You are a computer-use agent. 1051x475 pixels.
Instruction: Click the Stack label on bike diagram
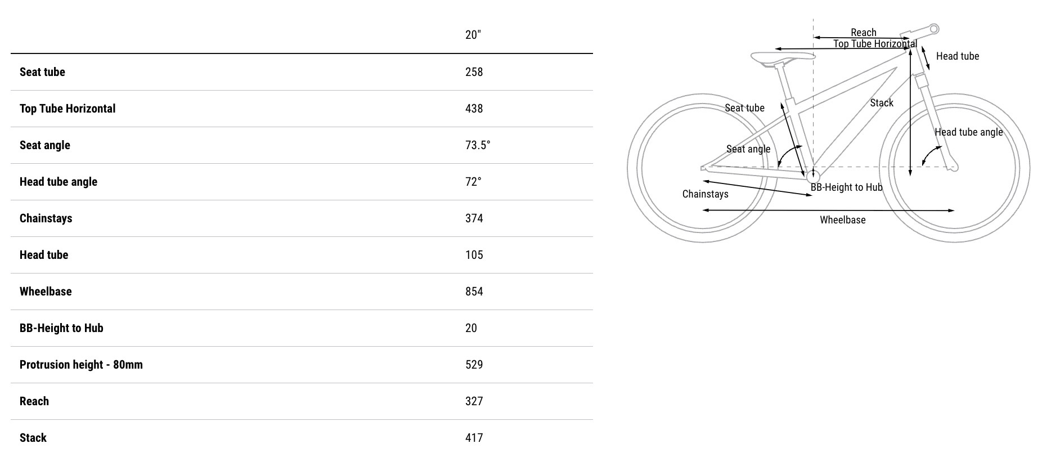[881, 103]
